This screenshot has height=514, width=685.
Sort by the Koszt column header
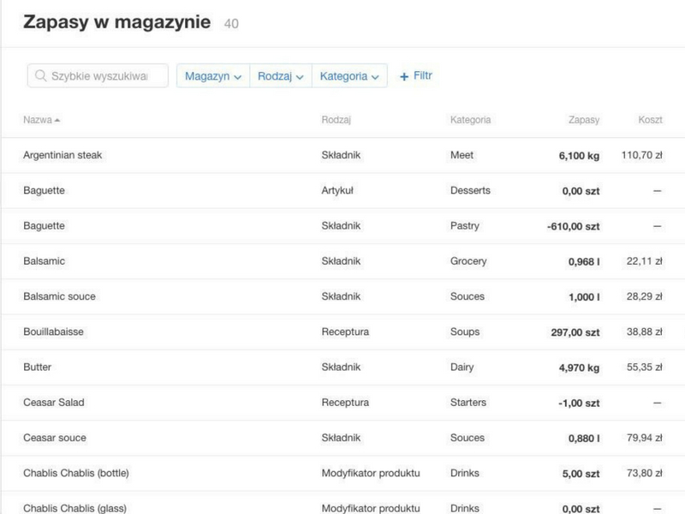[x=650, y=120]
